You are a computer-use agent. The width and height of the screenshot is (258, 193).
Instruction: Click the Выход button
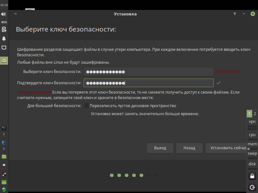[x=160, y=148]
